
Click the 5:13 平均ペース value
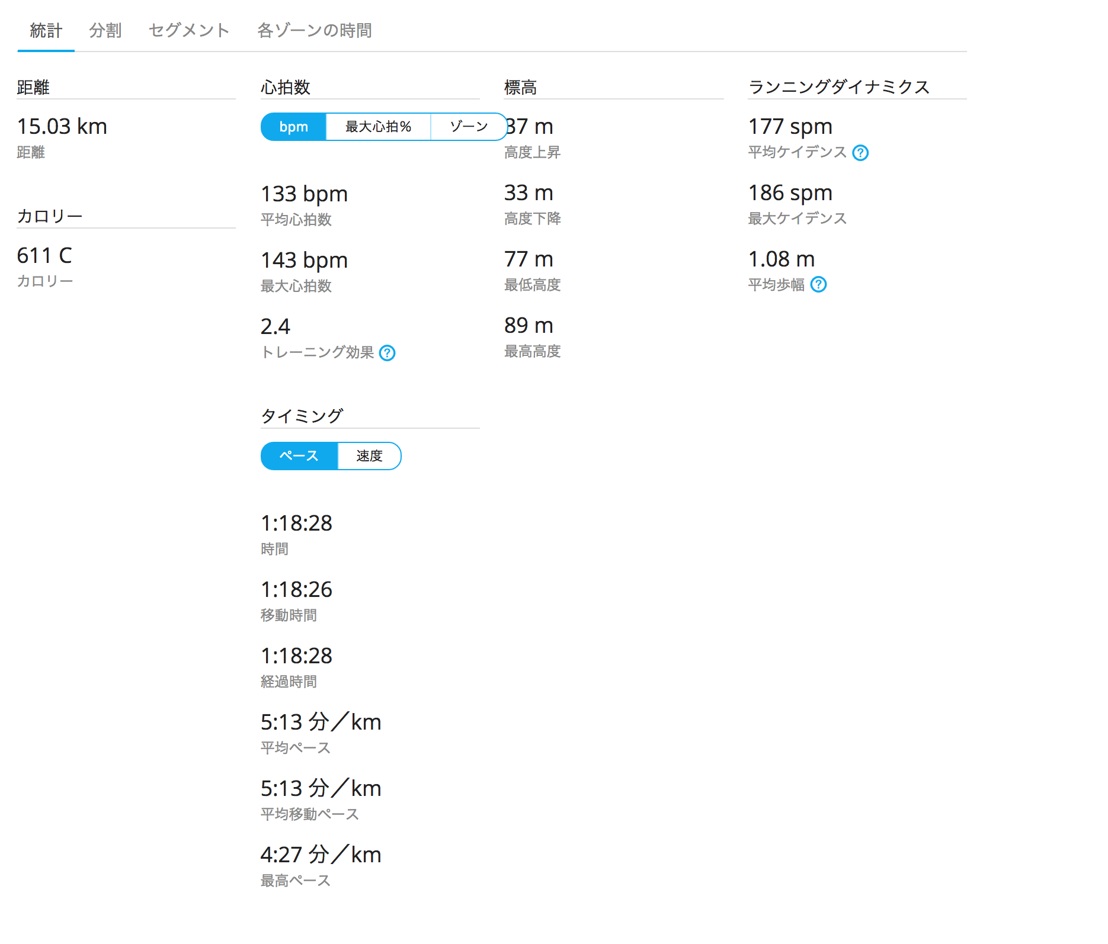pyautogui.click(x=321, y=723)
